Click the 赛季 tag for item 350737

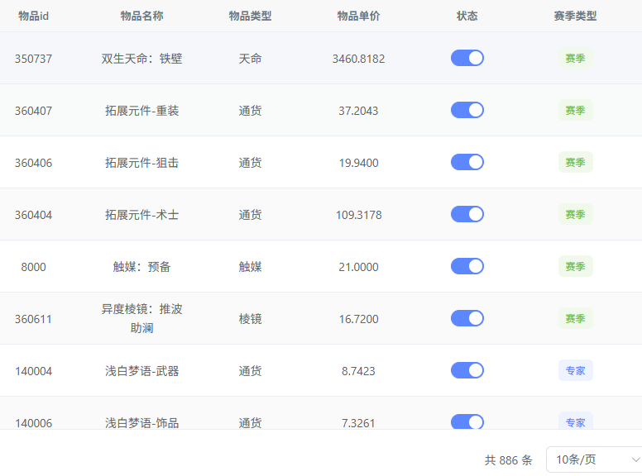[575, 59]
